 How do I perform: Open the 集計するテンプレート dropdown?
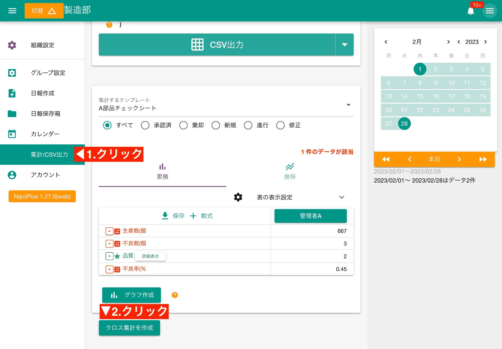click(348, 105)
